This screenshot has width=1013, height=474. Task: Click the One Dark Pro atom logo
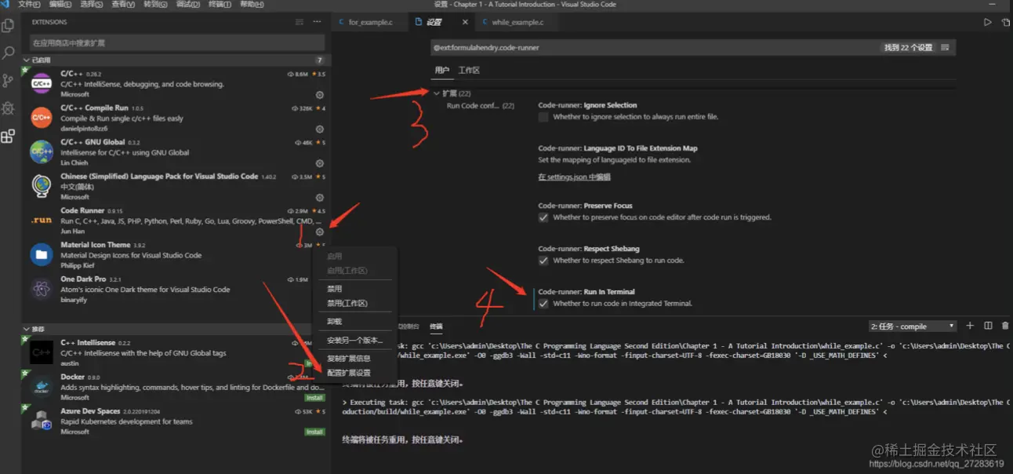point(42,289)
